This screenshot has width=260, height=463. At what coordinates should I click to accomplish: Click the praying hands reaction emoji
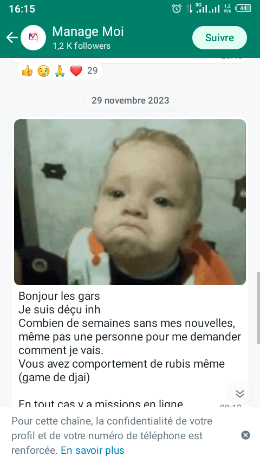(60, 71)
